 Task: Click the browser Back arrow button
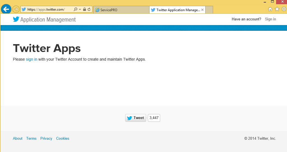(x=6, y=9)
